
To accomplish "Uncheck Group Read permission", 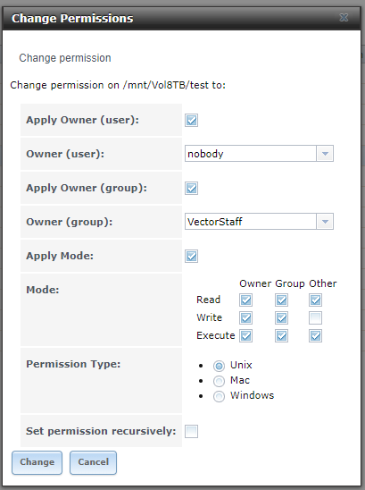I will 281,300.
